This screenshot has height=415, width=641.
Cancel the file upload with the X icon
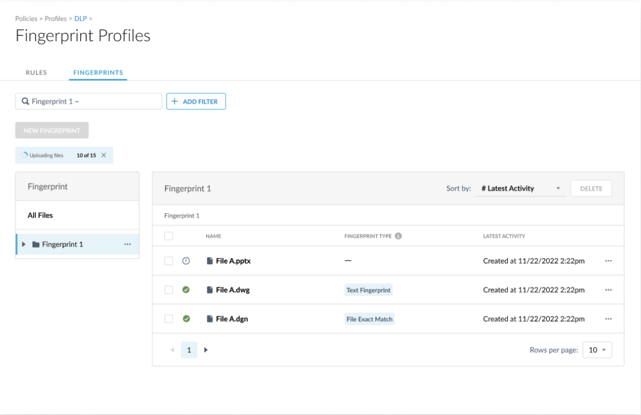click(104, 155)
